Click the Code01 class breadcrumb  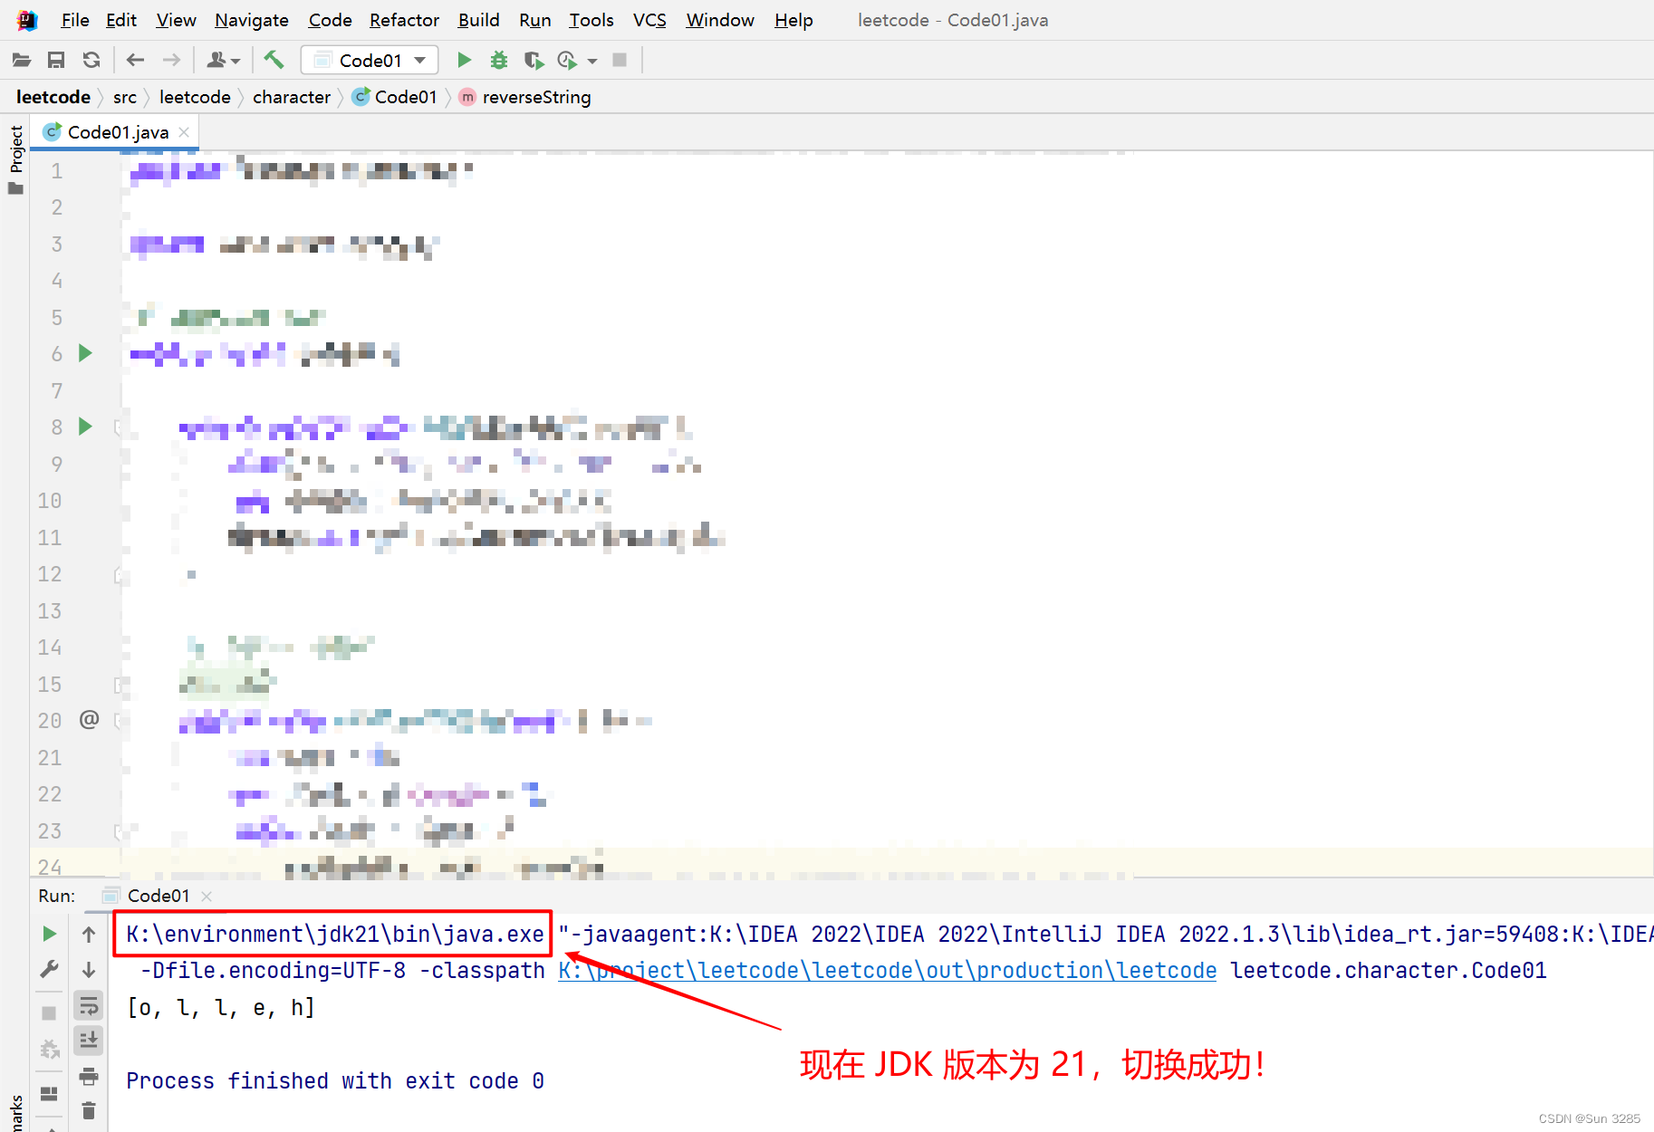[395, 97]
